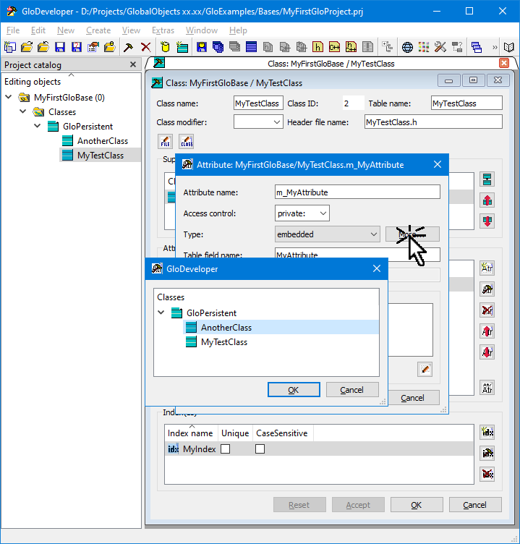Click the new attribute 'Atr' sparkle icon
The image size is (520, 544).
(487, 268)
